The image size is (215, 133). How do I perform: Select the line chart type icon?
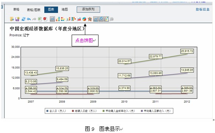[52, 19]
